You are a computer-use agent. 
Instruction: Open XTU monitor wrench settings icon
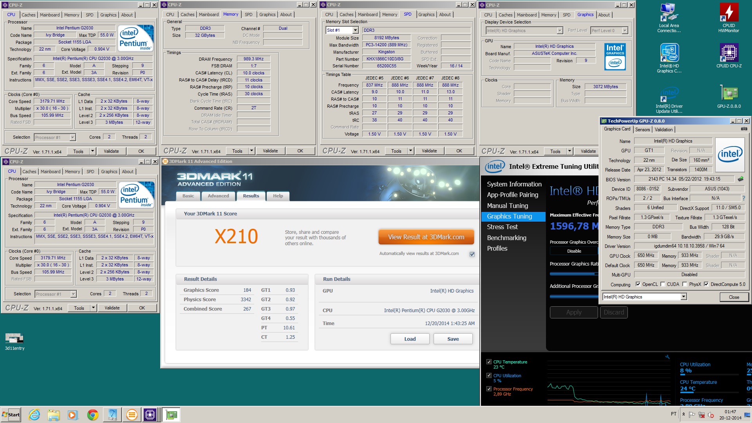point(667,357)
